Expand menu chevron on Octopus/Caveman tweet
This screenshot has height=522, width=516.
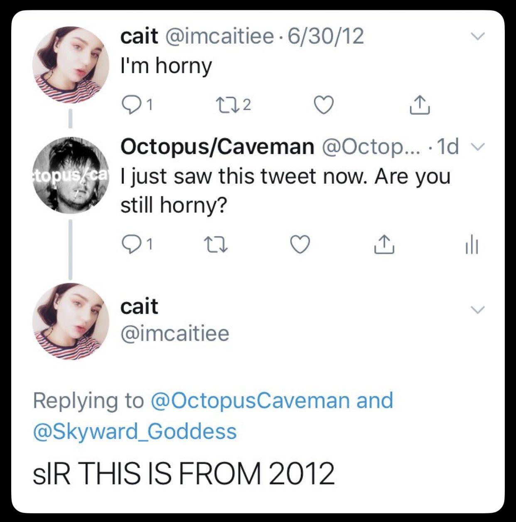coord(479,146)
